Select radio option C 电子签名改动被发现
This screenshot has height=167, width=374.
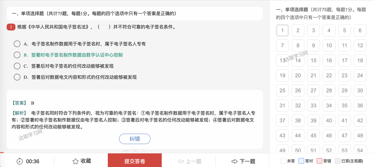click(x=17, y=66)
